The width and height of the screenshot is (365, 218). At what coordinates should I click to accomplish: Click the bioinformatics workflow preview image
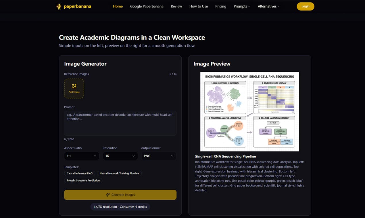point(249,112)
